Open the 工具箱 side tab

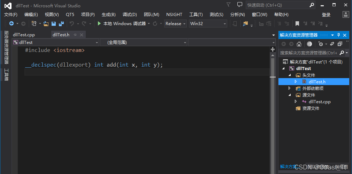(7, 75)
